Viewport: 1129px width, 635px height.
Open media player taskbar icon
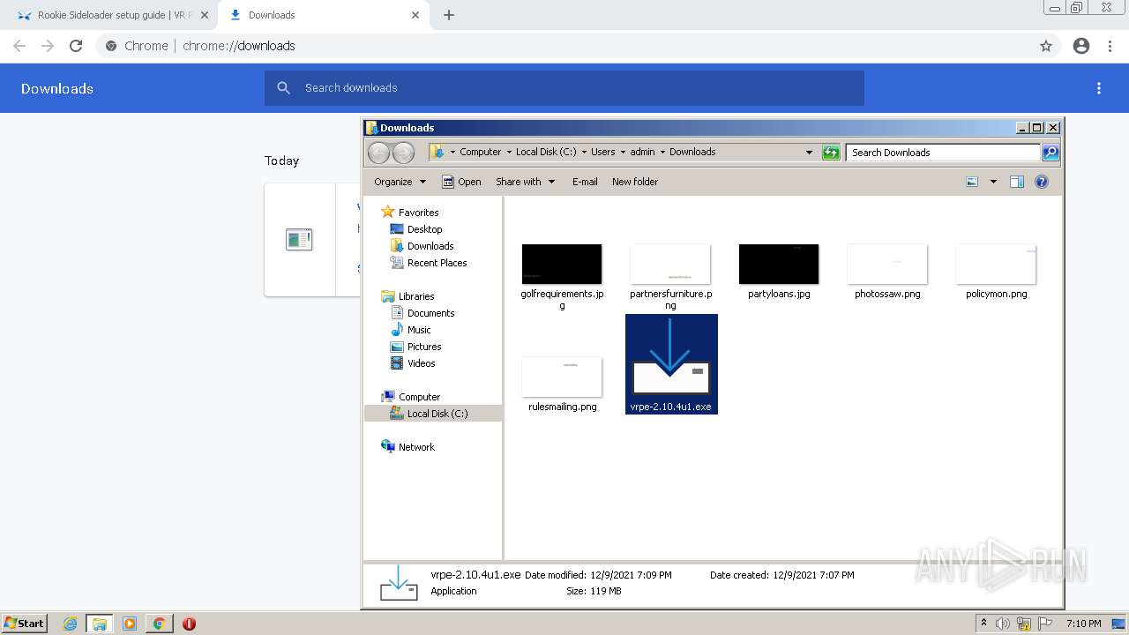coord(129,624)
